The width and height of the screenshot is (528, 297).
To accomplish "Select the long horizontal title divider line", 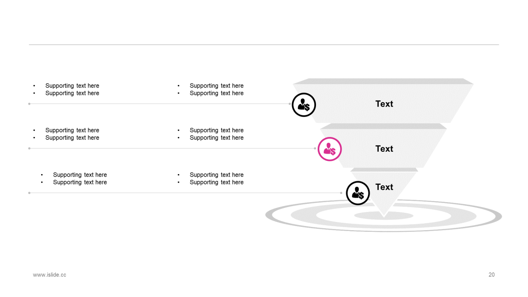I will 264,45.
